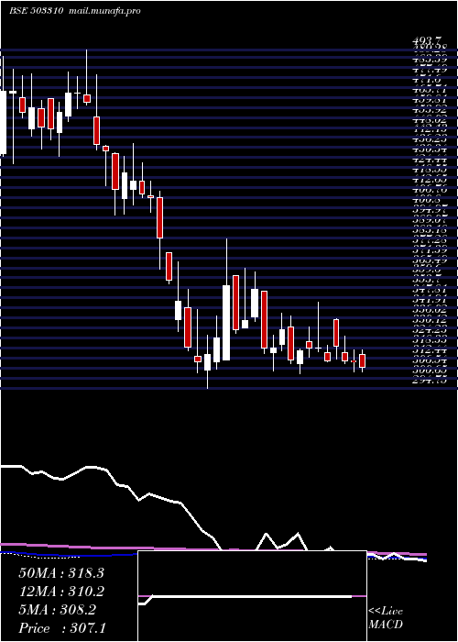Click the 'BSE 503310' chart title
458x642 pixels.
36,11
